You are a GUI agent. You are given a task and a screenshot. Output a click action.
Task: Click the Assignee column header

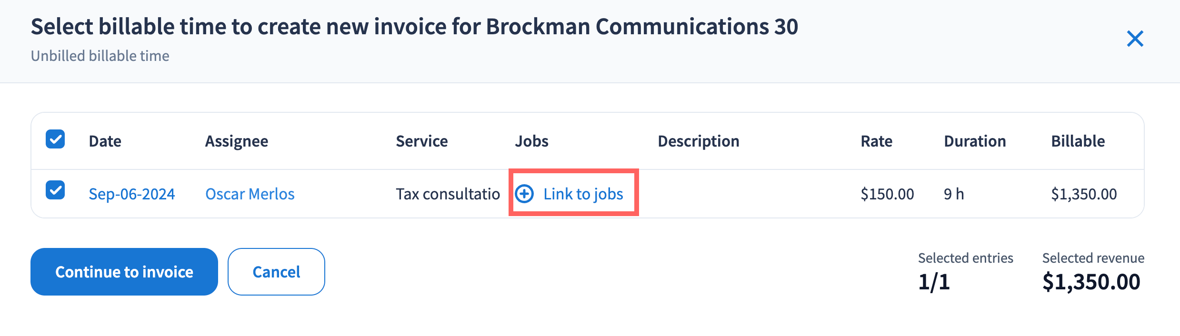tap(236, 141)
